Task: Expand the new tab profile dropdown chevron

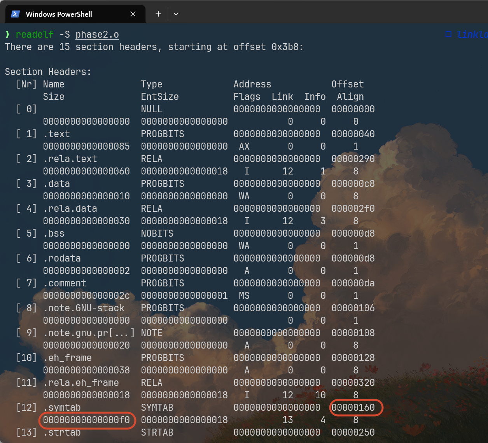Action: pos(176,14)
